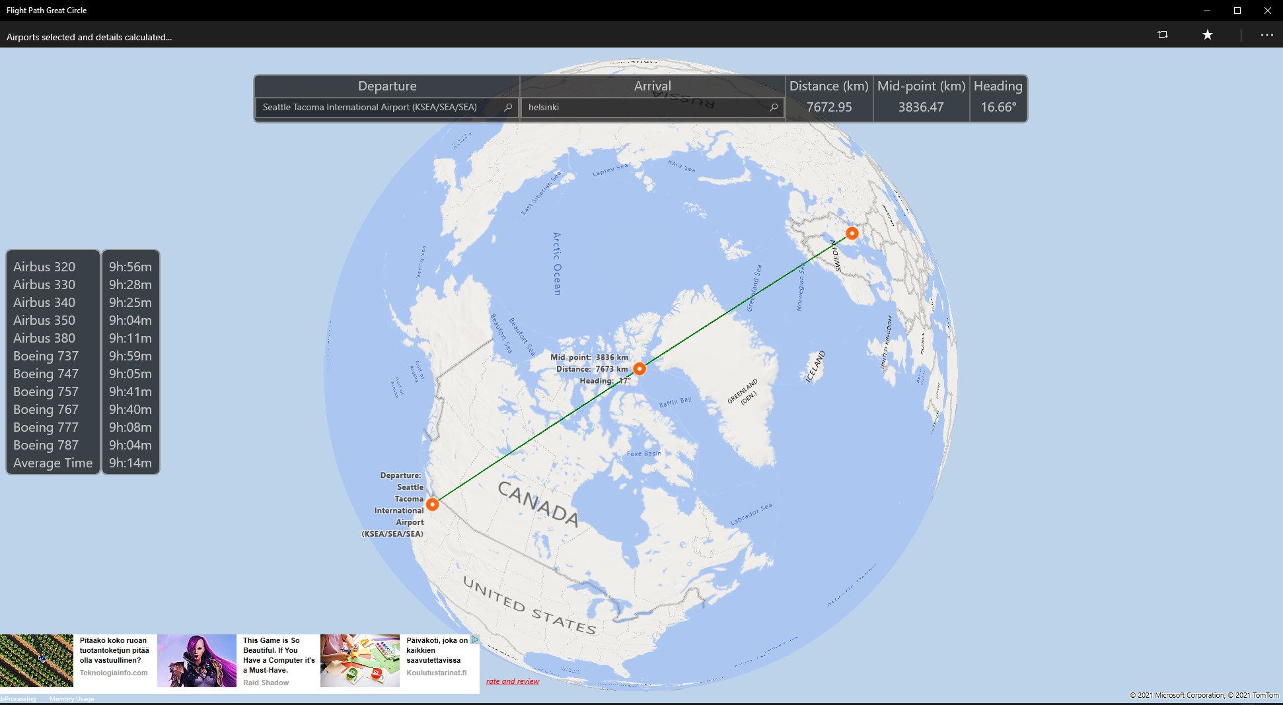
Task: Click the CANADA label on the globe
Action: (538, 503)
